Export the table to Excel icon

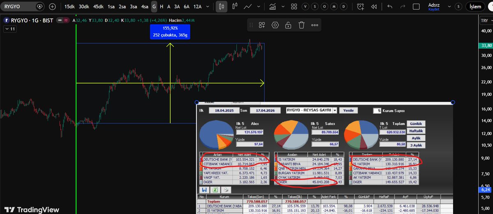pos(215,190)
